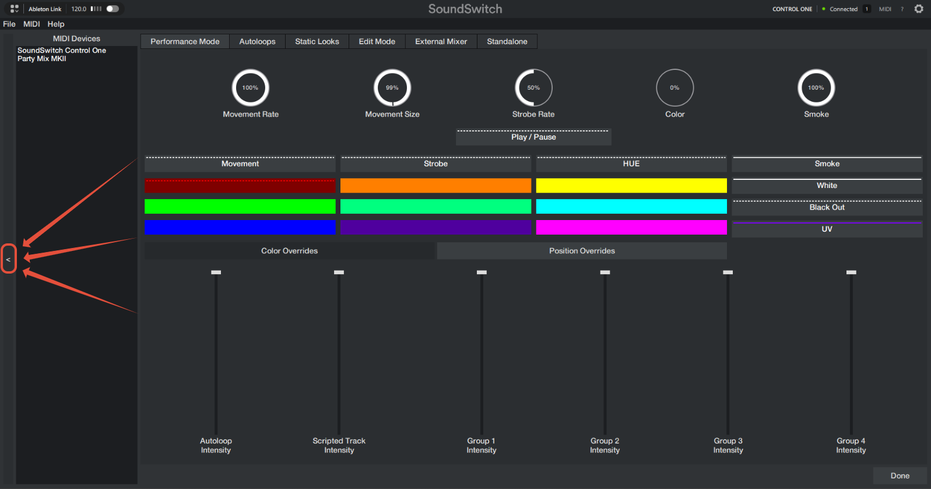Select Party Mix MKII device
This screenshot has height=489, width=931.
click(42, 59)
